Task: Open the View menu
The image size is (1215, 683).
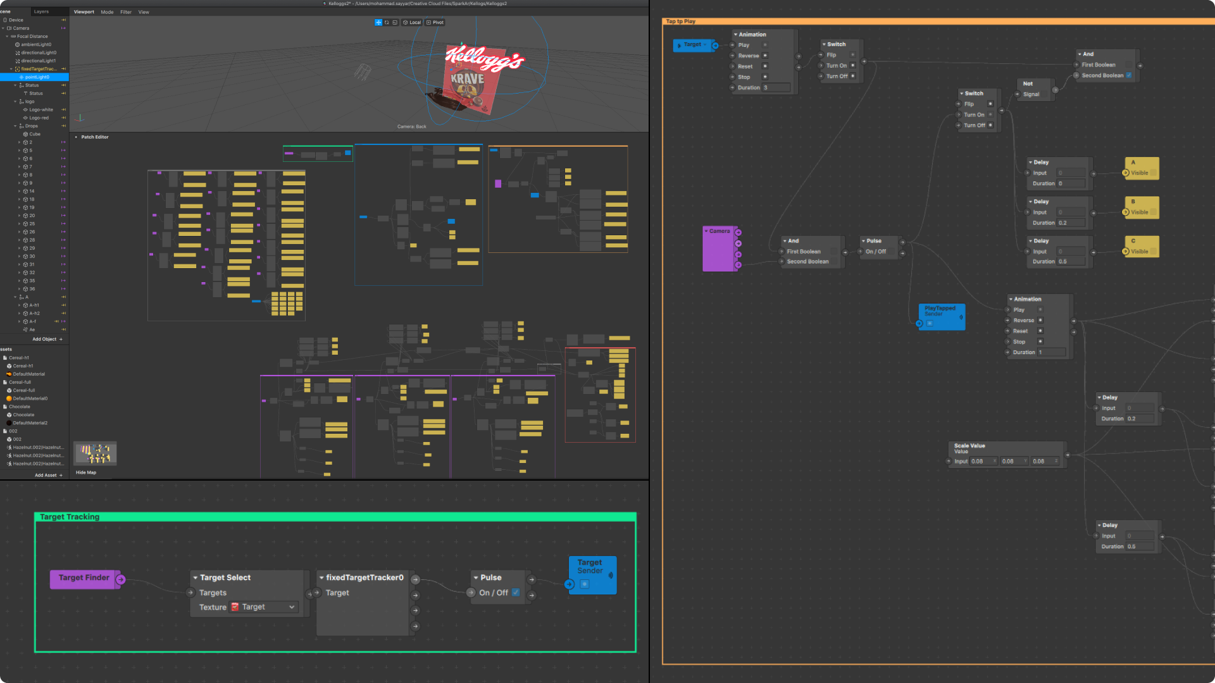Action: (x=144, y=12)
